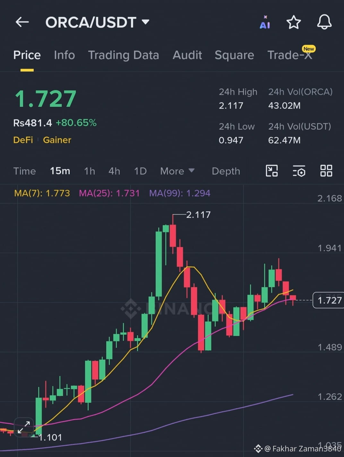
Task: Go to the Square tab
Action: [x=234, y=55]
